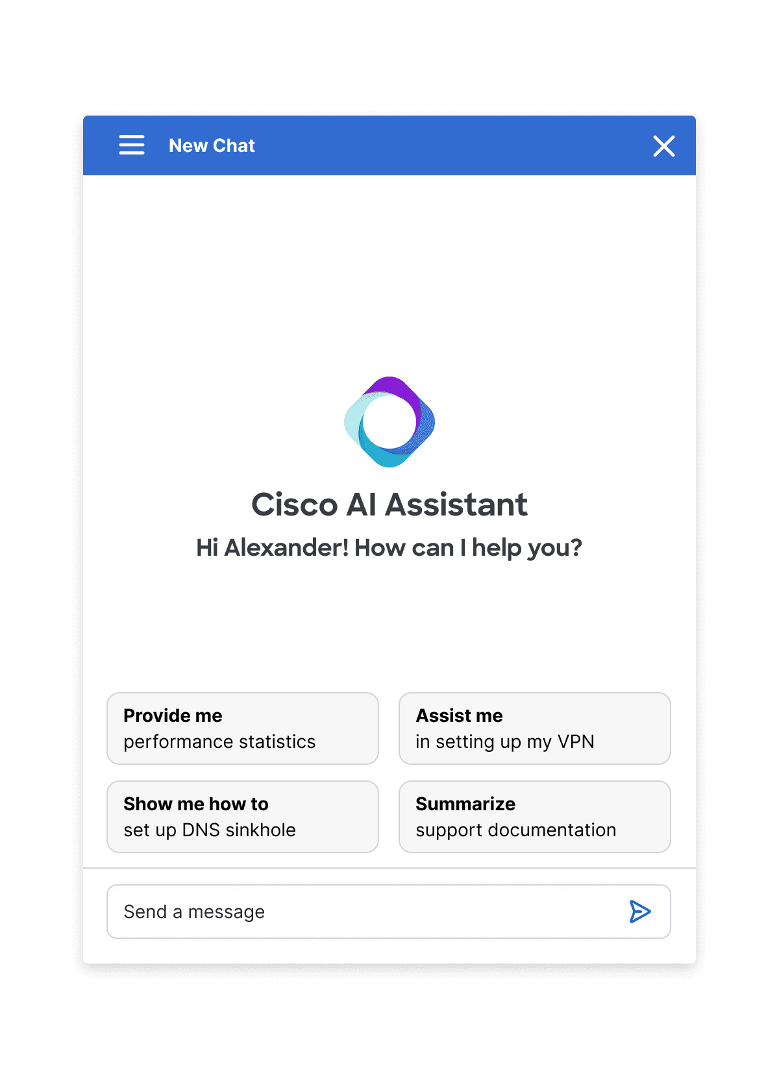This screenshot has width=779, height=1081.
Task: Click the bold 'Assist me' label
Action: (459, 715)
